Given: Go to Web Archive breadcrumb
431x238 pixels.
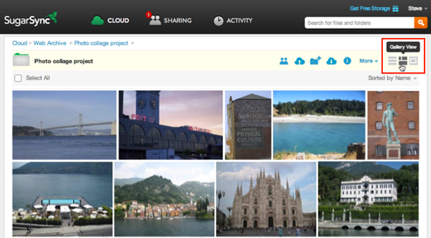Looking at the screenshot, I should pyautogui.click(x=50, y=43).
